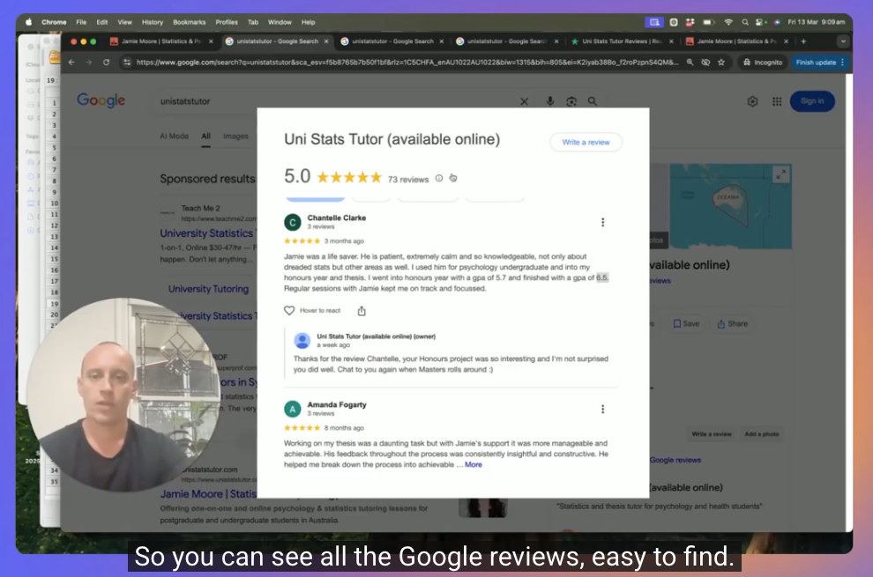The width and height of the screenshot is (873, 577).
Task: Open the Jamie Moore | Statistics result link
Action: [x=208, y=493]
